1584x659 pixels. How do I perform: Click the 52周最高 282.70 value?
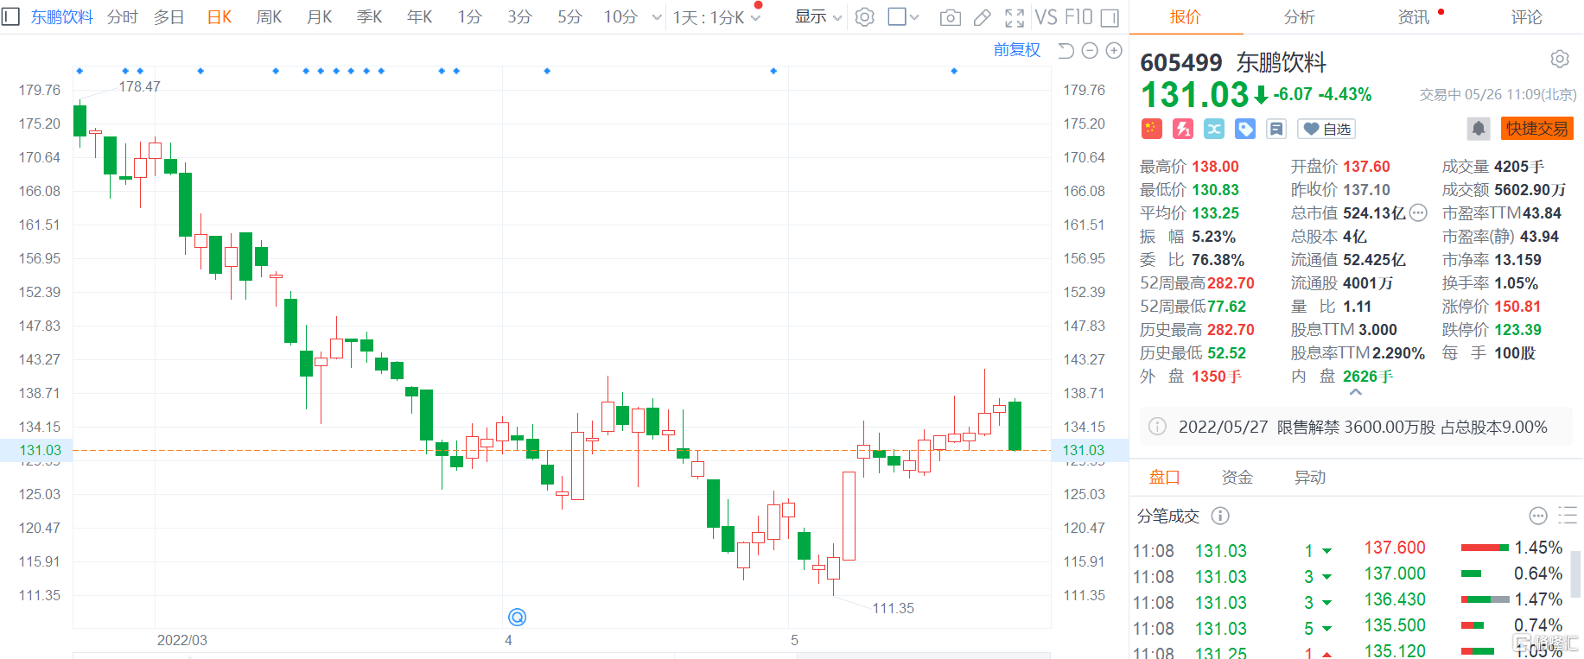coord(1231,283)
